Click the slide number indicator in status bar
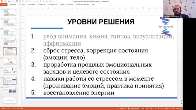 point(6,108)
